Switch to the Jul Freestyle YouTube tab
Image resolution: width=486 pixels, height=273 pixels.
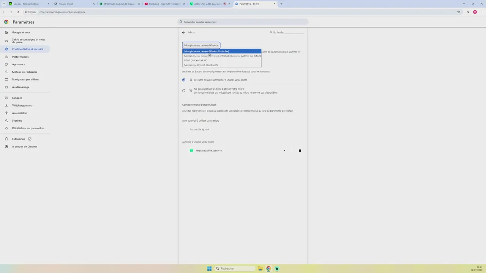point(165,4)
